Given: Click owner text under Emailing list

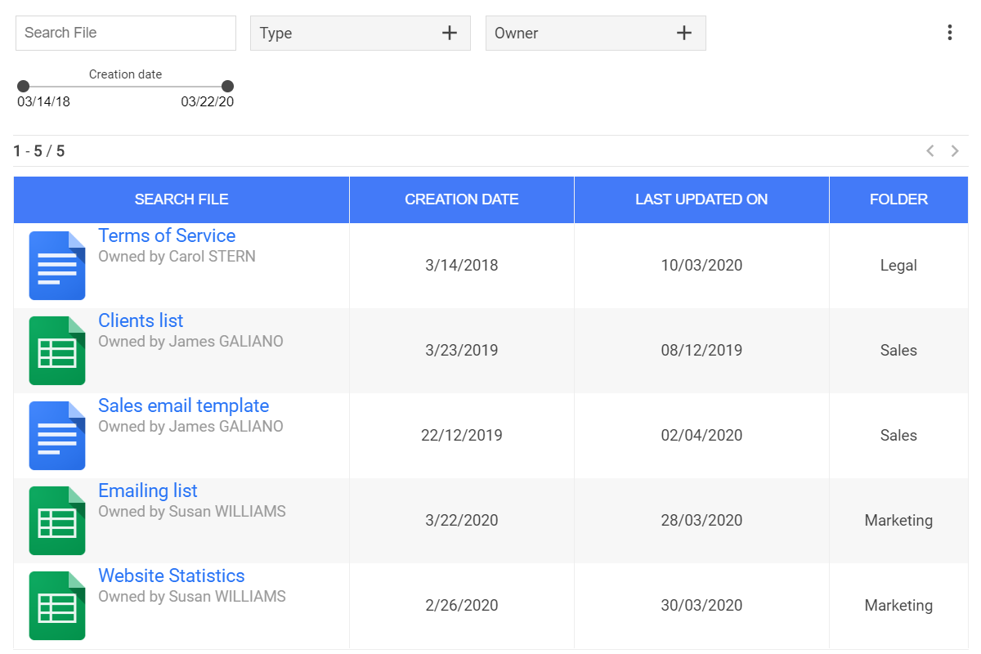Looking at the screenshot, I should [192, 512].
